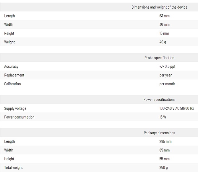198x173 pixels.
Task: Click the Accuracy row label
Action: (x=11, y=67)
